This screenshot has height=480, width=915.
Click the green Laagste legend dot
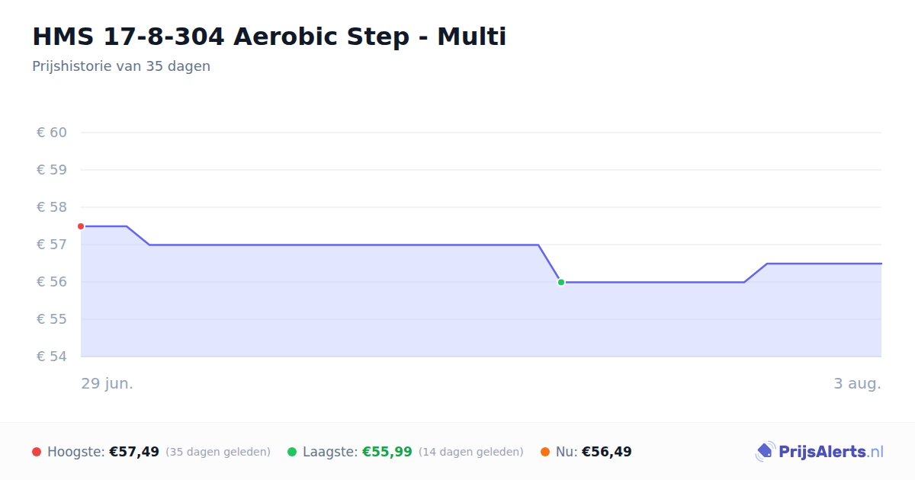(x=292, y=452)
